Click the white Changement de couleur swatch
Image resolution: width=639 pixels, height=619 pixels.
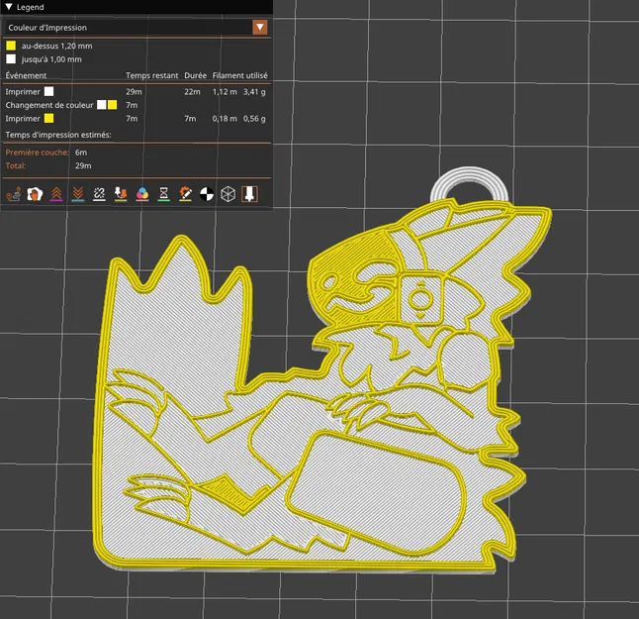pos(102,105)
